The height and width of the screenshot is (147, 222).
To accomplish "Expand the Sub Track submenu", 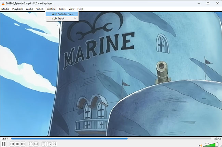I will [62, 18].
